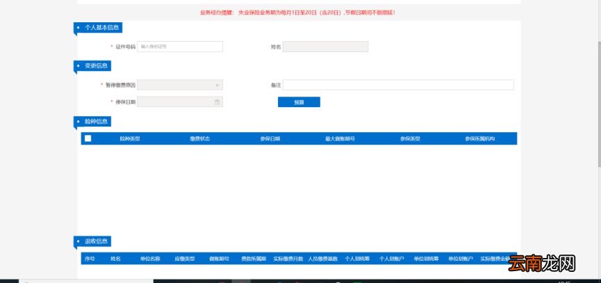Click the 参保日期 column header
601x283 pixels.
(x=270, y=139)
